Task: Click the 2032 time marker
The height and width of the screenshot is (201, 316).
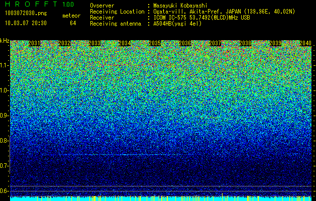Action: click(64, 43)
